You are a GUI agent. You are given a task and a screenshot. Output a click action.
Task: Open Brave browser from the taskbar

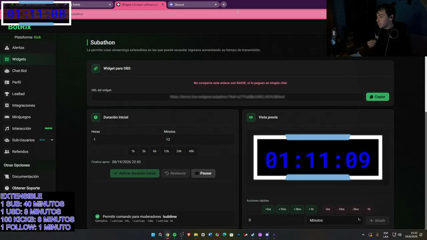[x=189, y=235]
